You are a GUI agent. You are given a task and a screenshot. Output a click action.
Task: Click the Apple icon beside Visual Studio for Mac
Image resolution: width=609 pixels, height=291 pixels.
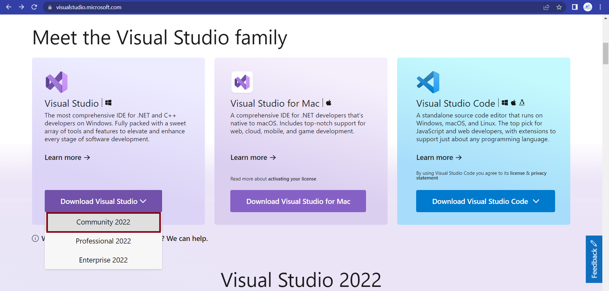pyautogui.click(x=329, y=103)
